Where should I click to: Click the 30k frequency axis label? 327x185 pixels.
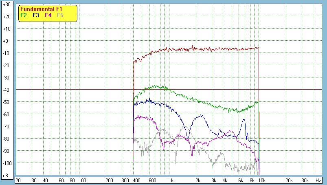305,180
